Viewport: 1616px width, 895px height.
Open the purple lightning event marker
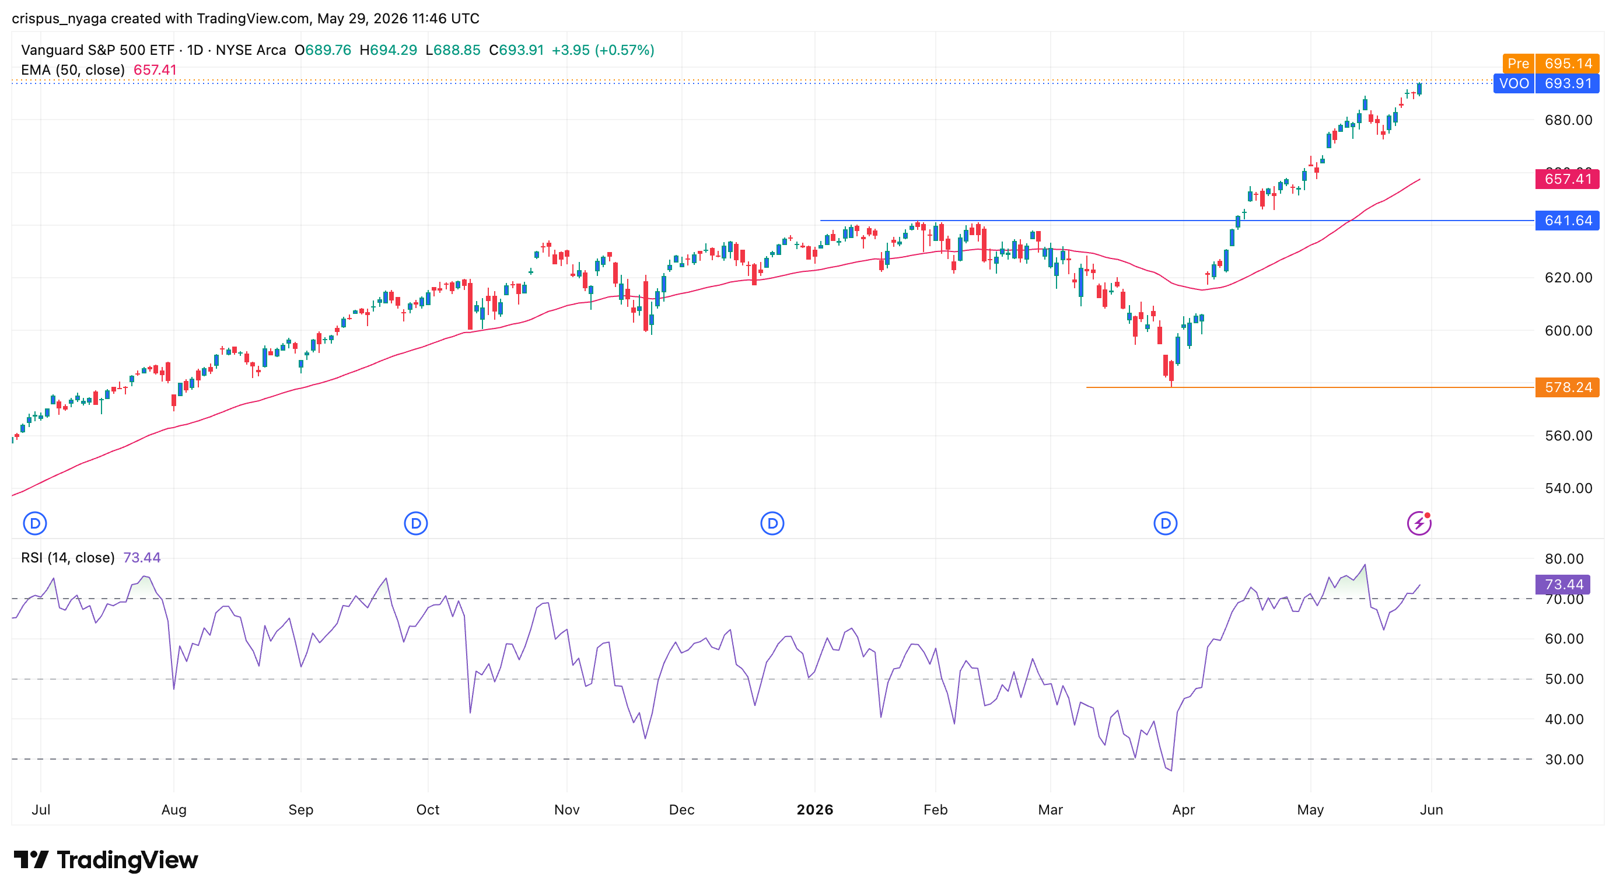pyautogui.click(x=1419, y=523)
